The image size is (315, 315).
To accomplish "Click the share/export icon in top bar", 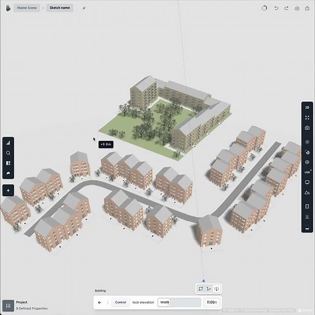I will (307, 8).
